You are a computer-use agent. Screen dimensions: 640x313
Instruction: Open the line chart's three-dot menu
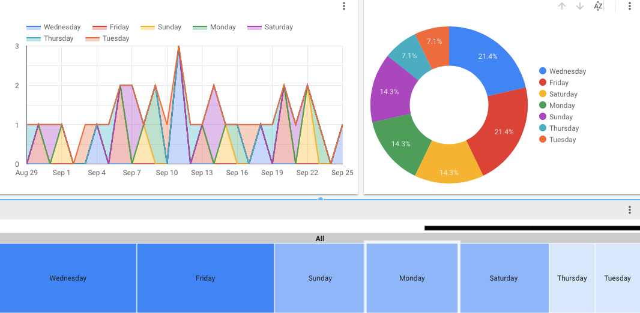tap(344, 6)
